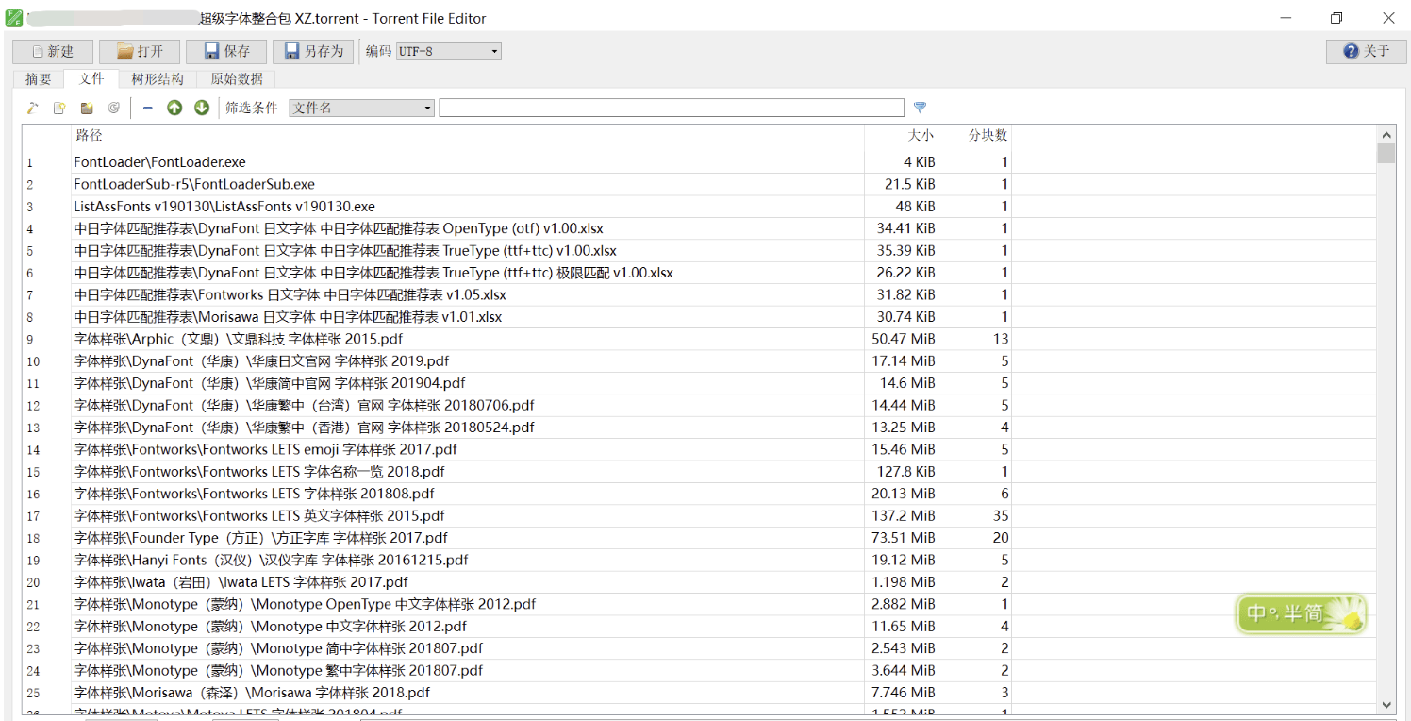The width and height of the screenshot is (1411, 721).
Task: Select the Iwata LETS 字体样张 2017.pdf row
Action: pyautogui.click(x=700, y=582)
